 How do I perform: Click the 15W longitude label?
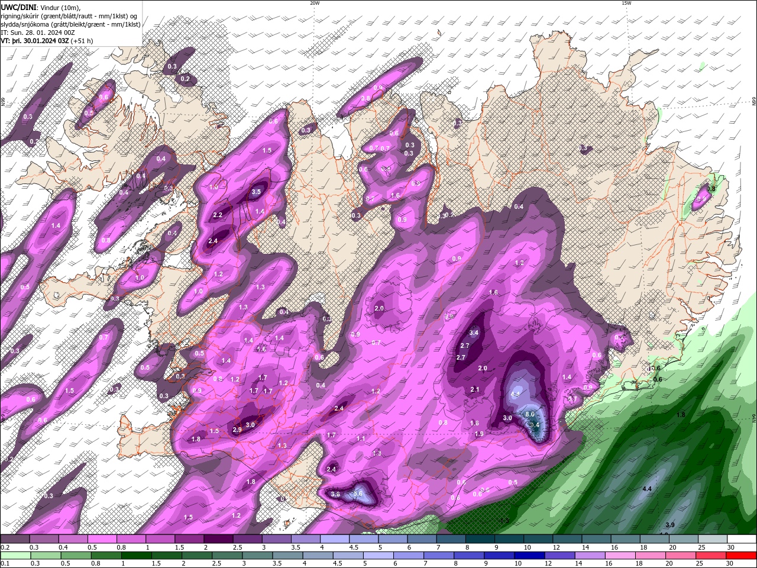[626, 3]
